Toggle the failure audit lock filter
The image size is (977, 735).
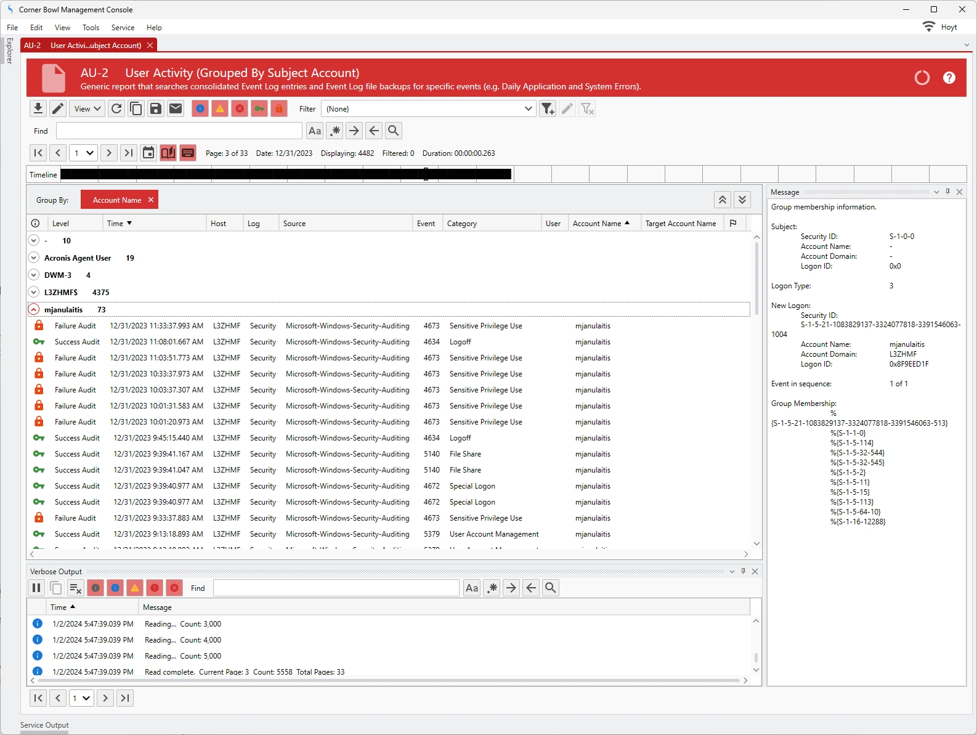279,109
